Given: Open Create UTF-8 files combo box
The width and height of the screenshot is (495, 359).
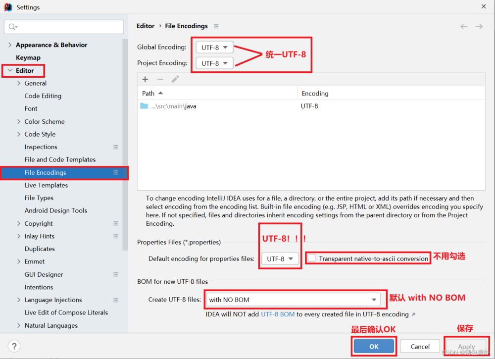Looking at the screenshot, I should [294, 300].
